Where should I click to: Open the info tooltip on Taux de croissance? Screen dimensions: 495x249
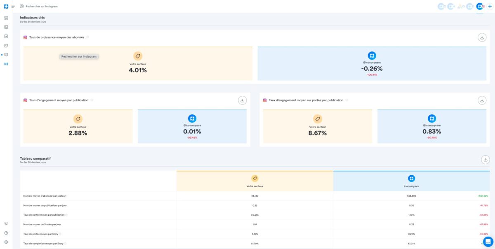[x=87, y=37]
